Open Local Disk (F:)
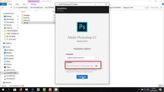Viewport: 164px width, 92px height. pos(11,79)
